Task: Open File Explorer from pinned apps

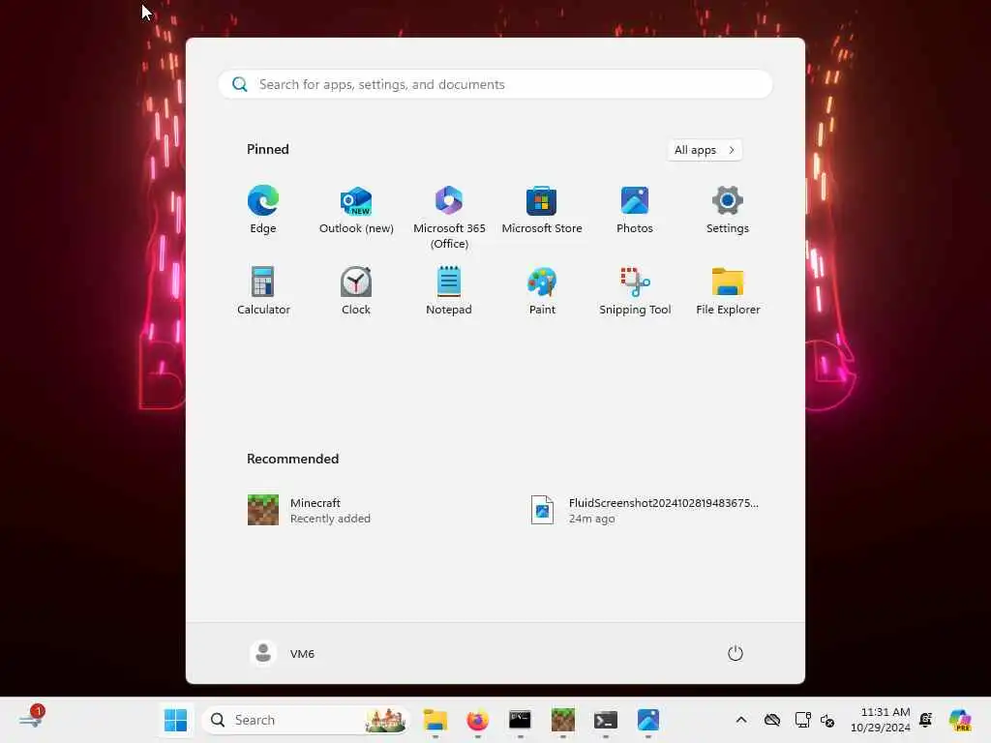Action: (x=728, y=291)
